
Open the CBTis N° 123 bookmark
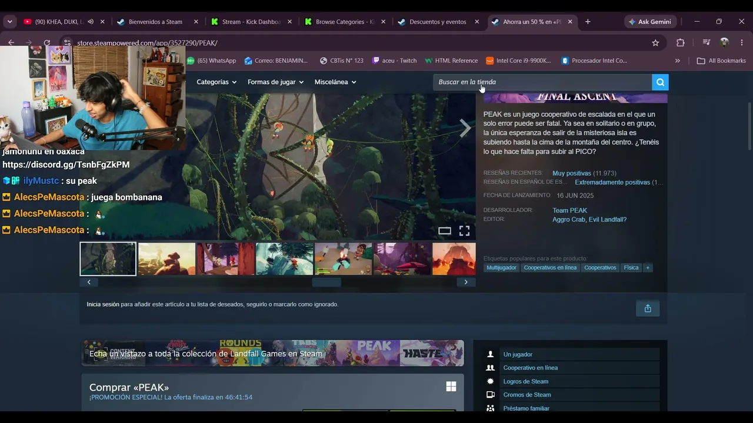pyautogui.click(x=342, y=61)
